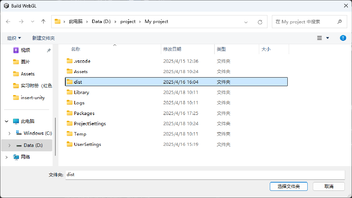Navigate to 此电脑 in address path

(76, 22)
